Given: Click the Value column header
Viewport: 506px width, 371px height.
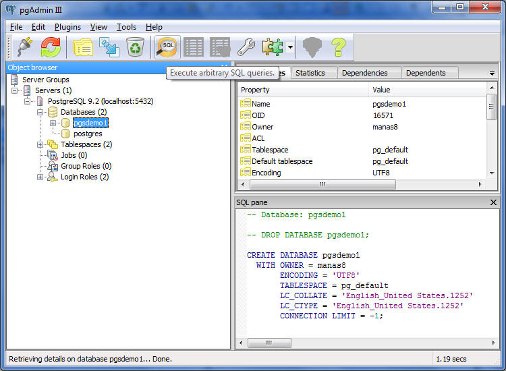Looking at the screenshot, I should (427, 90).
